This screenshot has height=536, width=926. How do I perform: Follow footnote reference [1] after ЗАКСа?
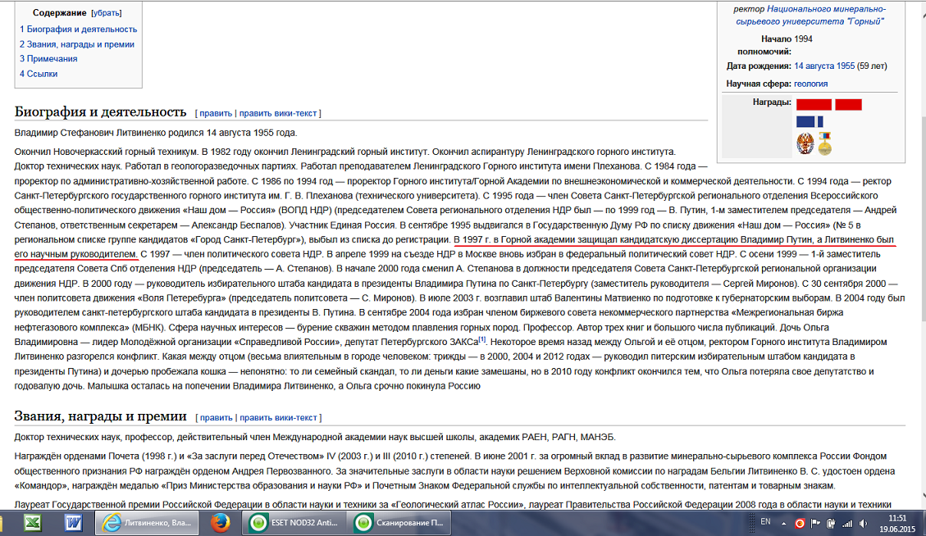[x=482, y=339]
